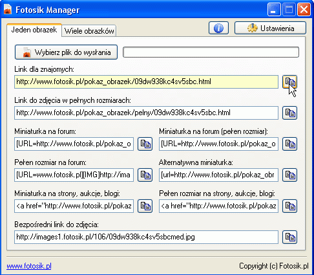The height and width of the screenshot is (275, 314).
Task: Copy 'Pełen rozmiar na forum' code
Action: tap(145, 175)
